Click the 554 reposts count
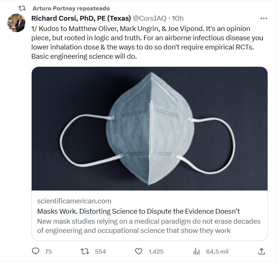Screen dimensions: 279x265 click(100, 251)
